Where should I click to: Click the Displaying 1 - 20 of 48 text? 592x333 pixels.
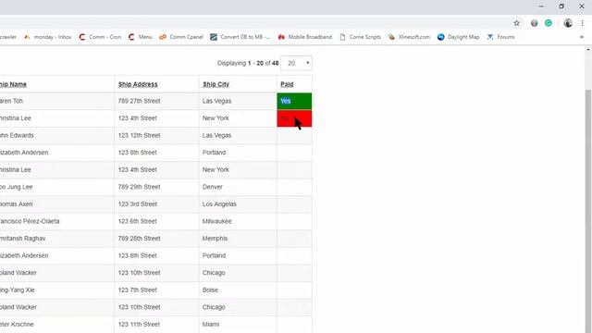click(x=248, y=63)
